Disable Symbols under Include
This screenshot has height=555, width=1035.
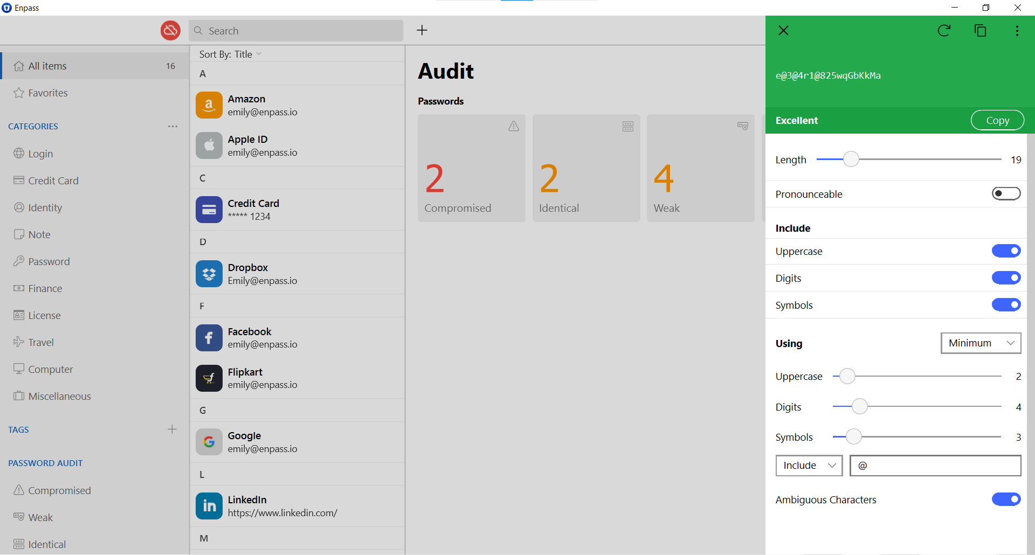(x=1006, y=305)
